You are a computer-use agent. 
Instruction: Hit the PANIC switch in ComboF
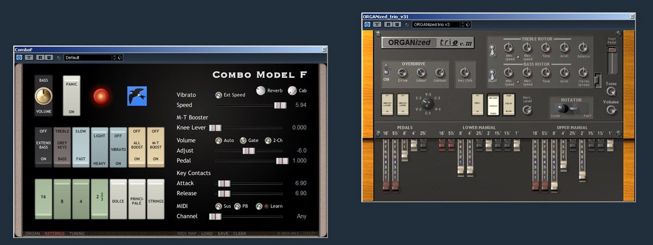coord(71,96)
